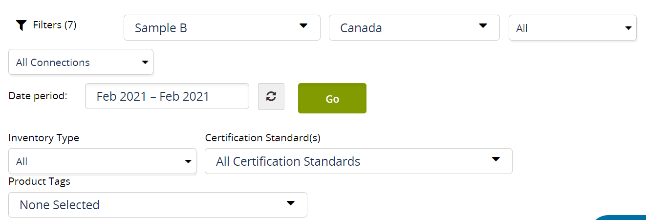Expand the Product Tags None Selected dropdown
Screen dimensions: 646x220
[x=157, y=205]
